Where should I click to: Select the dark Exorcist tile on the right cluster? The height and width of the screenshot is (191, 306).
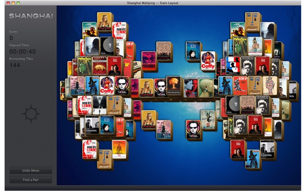tap(278, 51)
